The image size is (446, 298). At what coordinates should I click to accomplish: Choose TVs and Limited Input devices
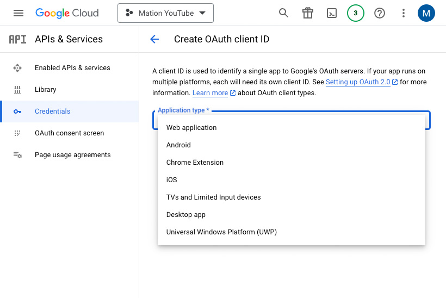292,197
